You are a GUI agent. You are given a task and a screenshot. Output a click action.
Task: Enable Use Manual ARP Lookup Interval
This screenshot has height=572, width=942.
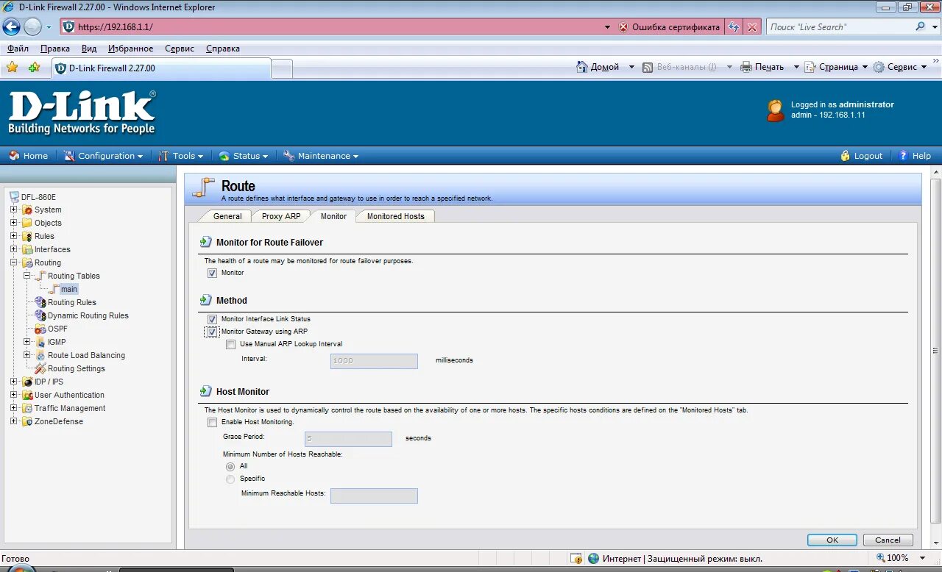coord(231,344)
